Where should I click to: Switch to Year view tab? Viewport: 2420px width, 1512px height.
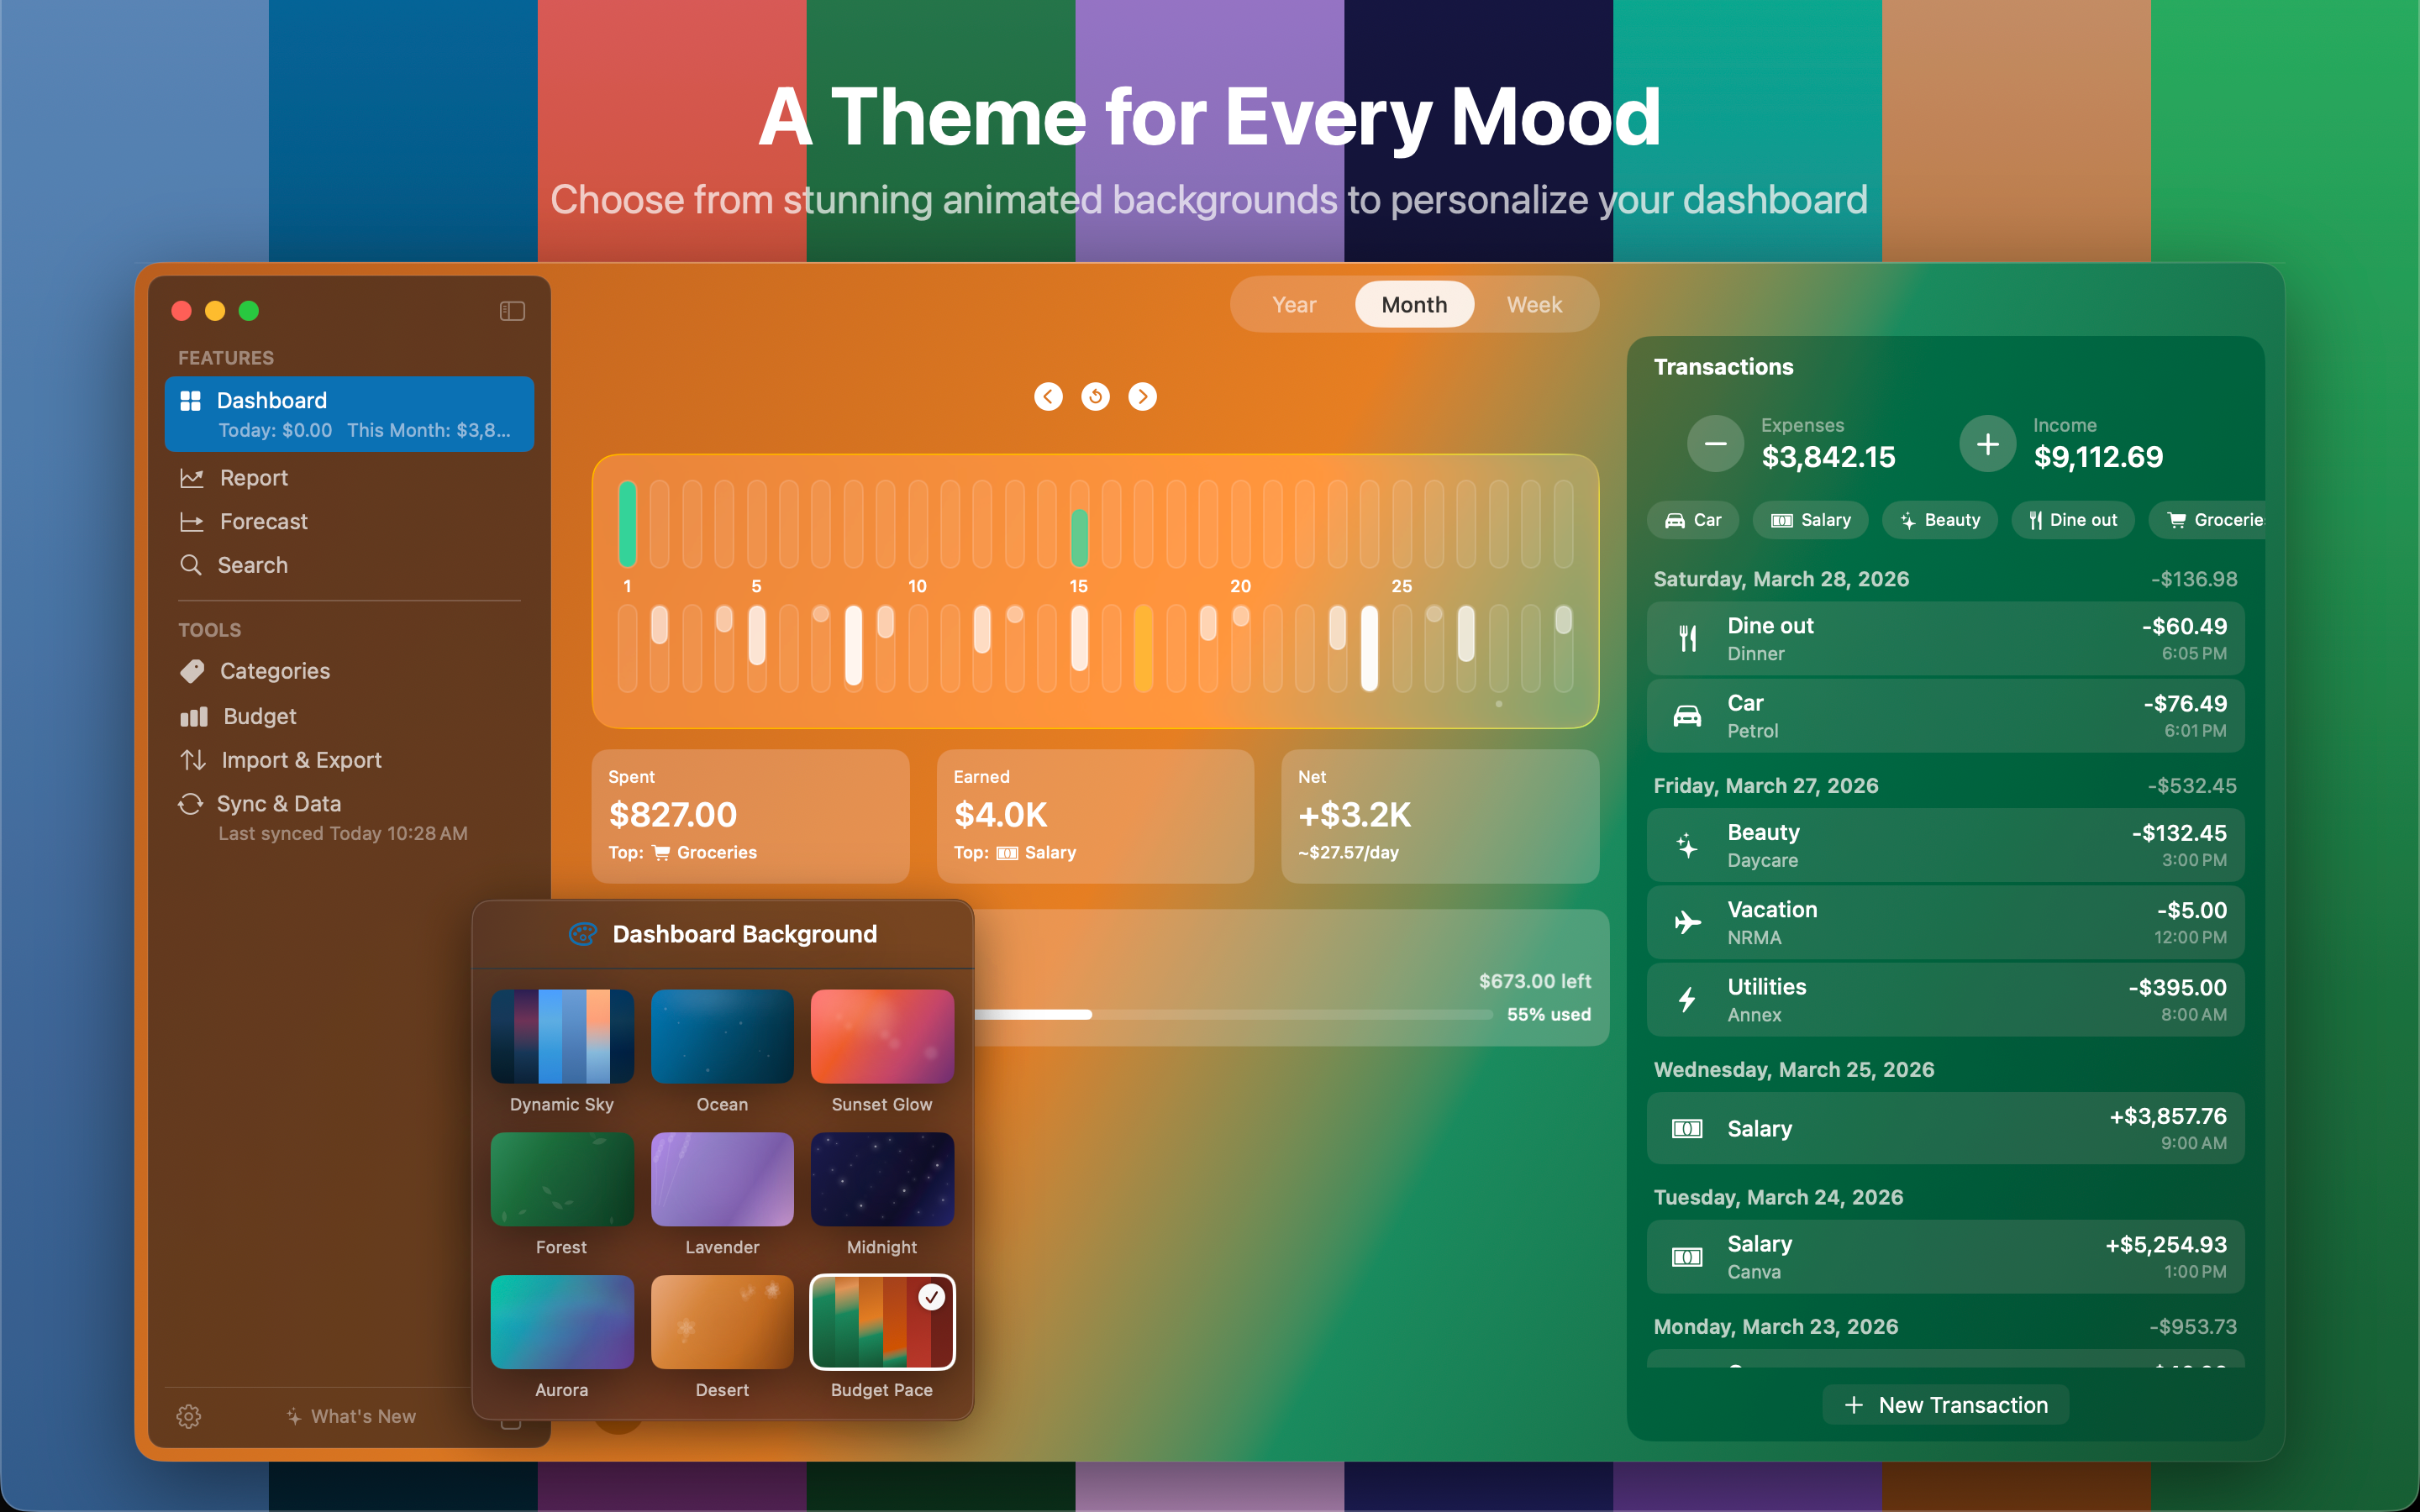pos(1294,304)
